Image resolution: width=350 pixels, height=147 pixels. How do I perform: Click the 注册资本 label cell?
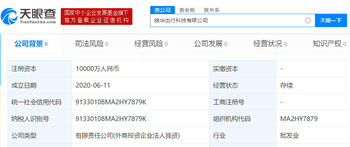click(40, 69)
